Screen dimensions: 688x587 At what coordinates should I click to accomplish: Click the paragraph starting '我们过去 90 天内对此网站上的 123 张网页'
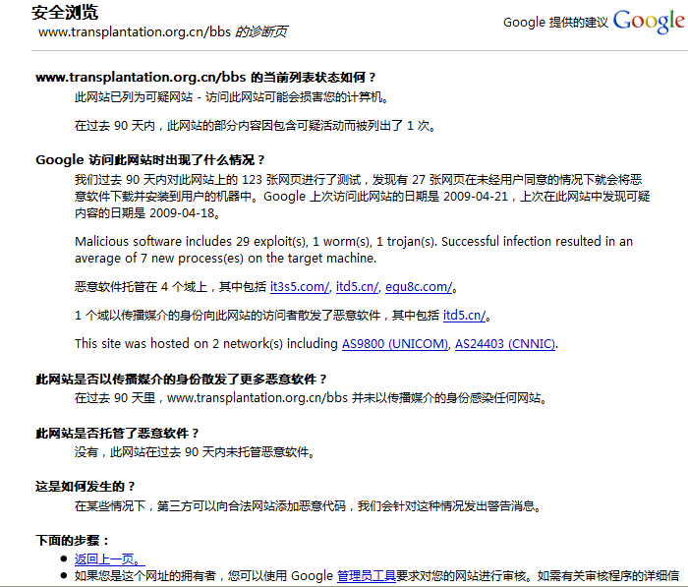pyautogui.click(x=363, y=197)
